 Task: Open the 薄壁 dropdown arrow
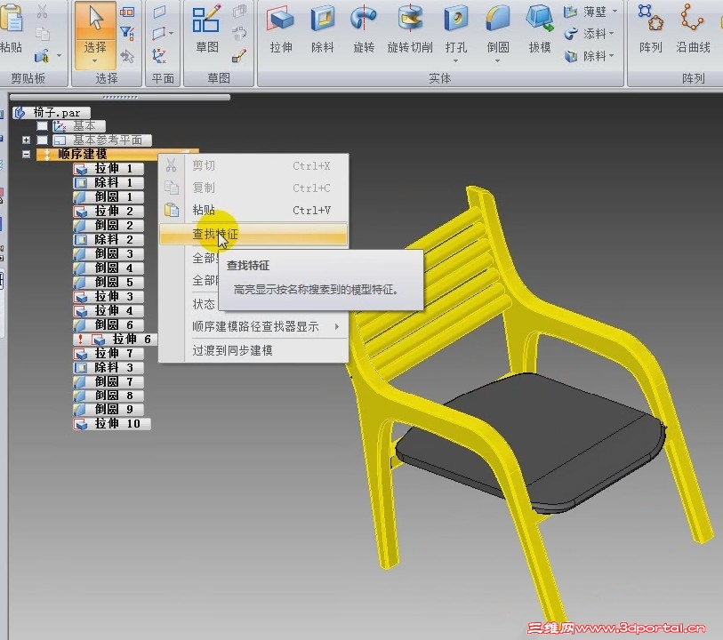(x=615, y=11)
